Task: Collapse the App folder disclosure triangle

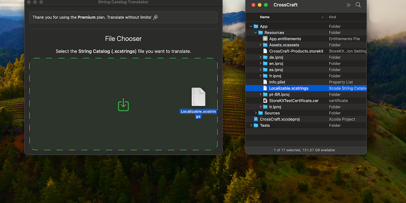Action: (251, 27)
